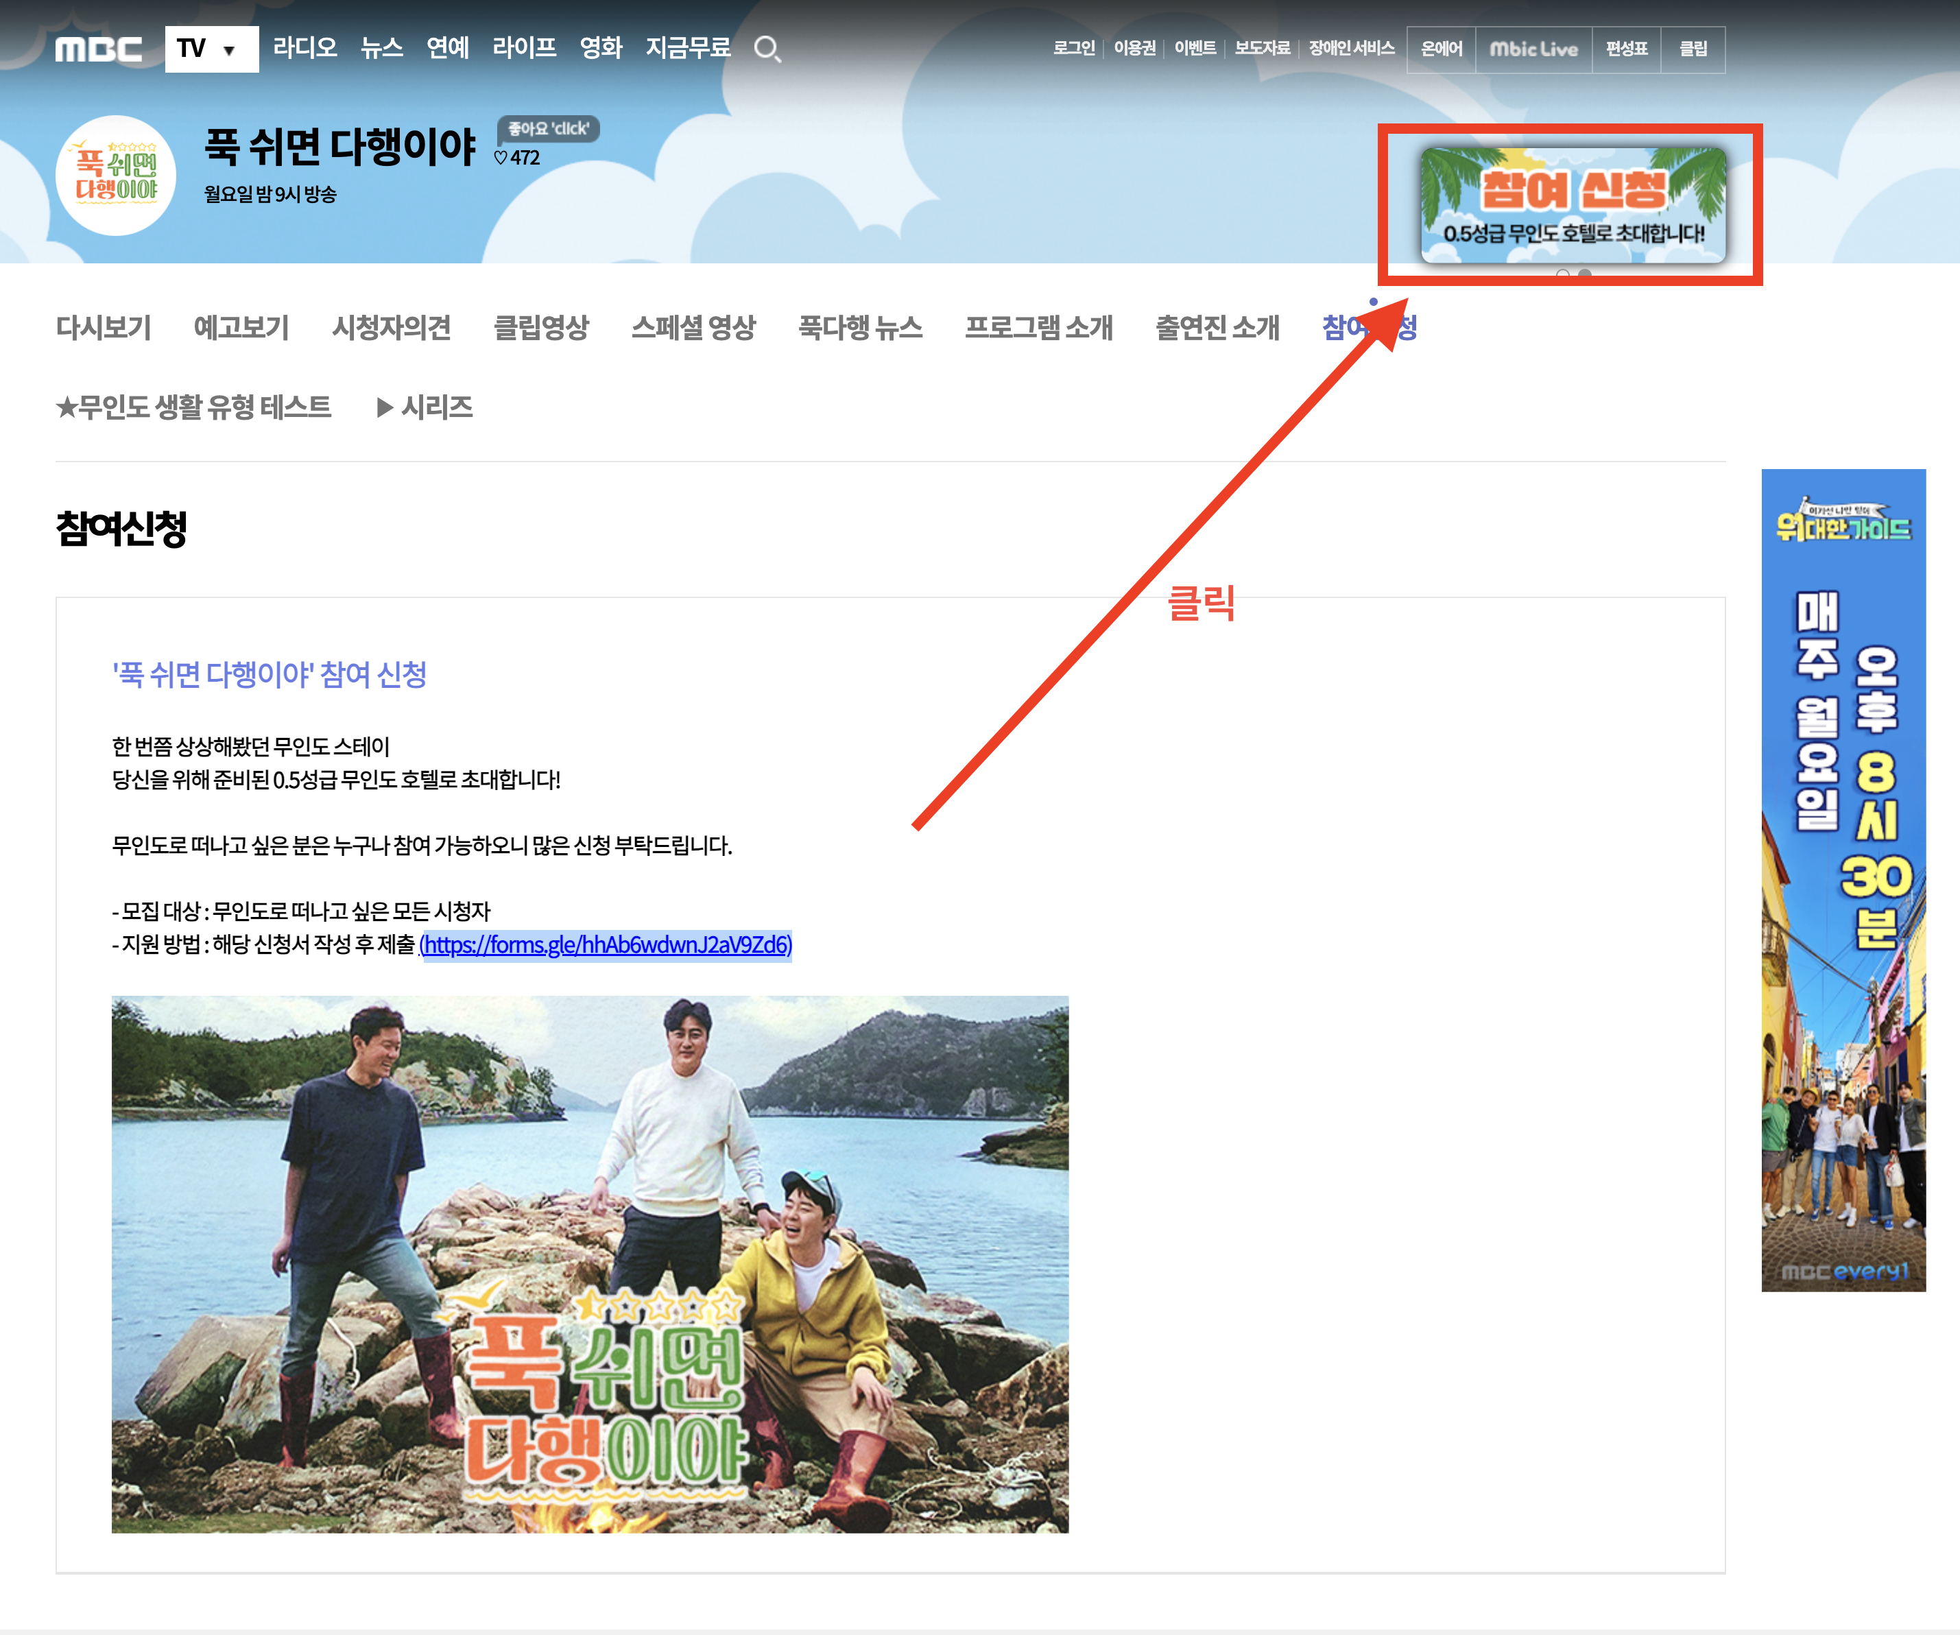Click the 푹 쉬면 다행이야 round program logo
Screen dimensions: 1960x1635
(116, 176)
